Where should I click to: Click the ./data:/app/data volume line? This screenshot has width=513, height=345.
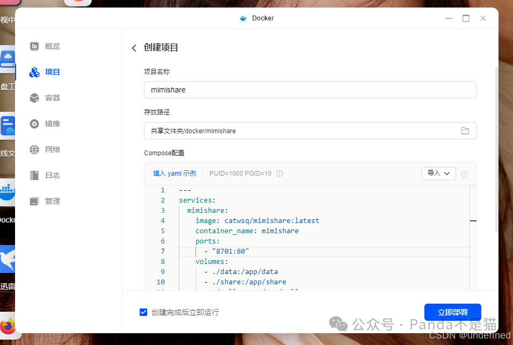click(x=241, y=272)
